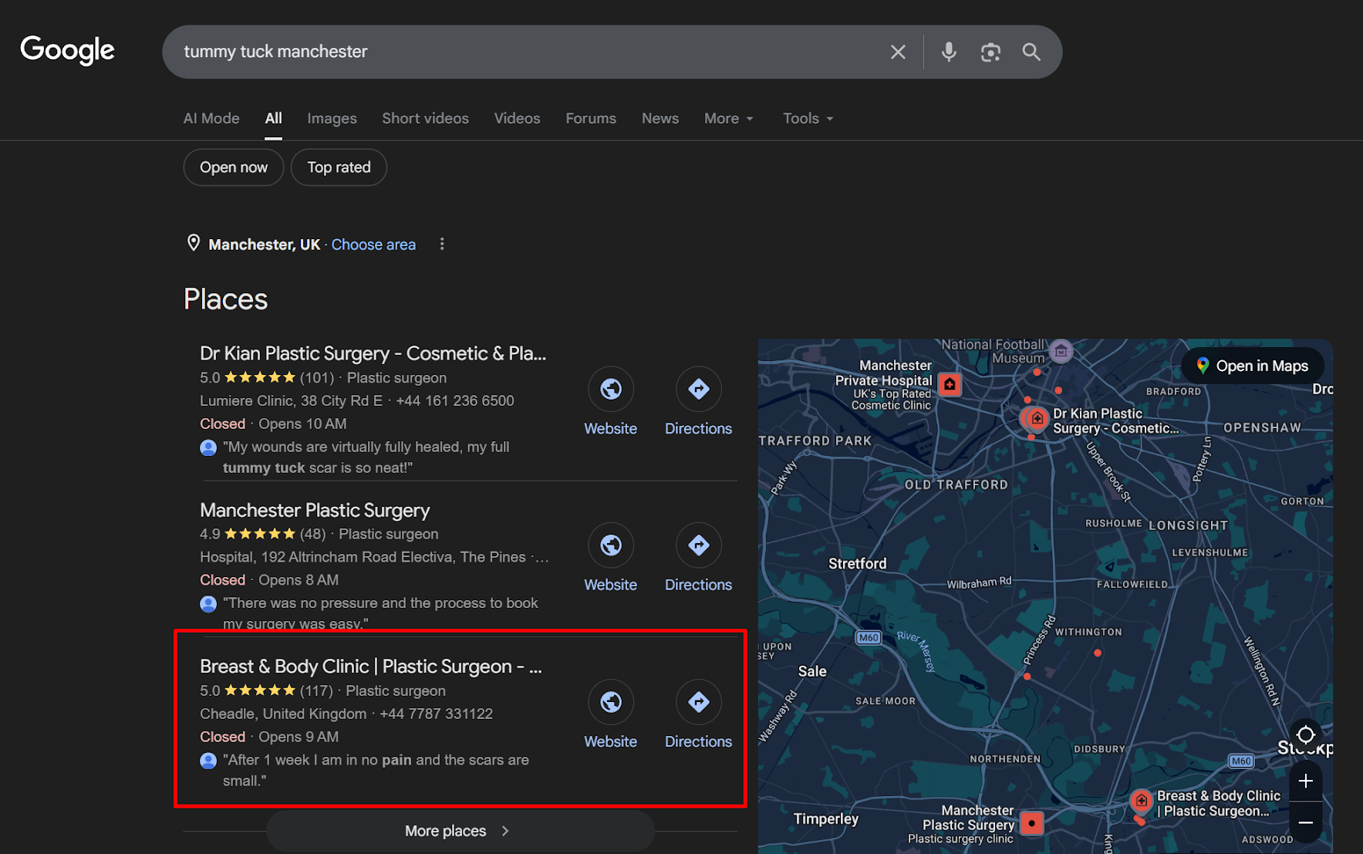The image size is (1363, 854).
Task: Click the Choose area link
Action: pyautogui.click(x=373, y=245)
